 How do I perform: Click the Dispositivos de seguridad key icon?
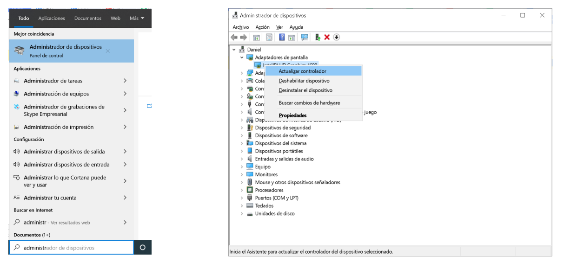(250, 128)
